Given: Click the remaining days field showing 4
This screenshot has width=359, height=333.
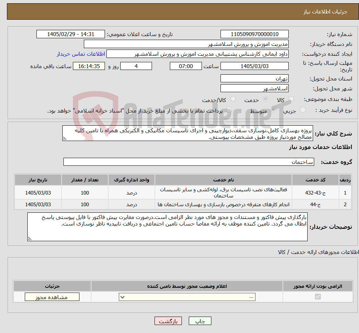Looking at the screenshot, I should coord(136,66).
